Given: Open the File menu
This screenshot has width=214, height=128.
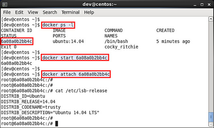Looking at the screenshot, I should [x=7, y=12].
